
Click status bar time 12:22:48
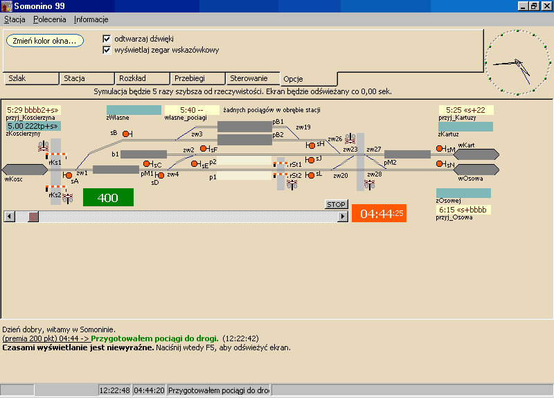[114, 390]
